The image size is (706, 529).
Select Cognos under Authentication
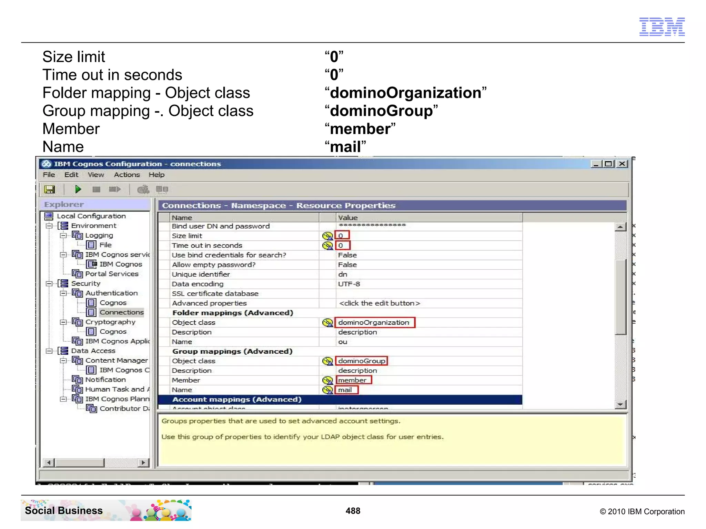click(x=113, y=303)
